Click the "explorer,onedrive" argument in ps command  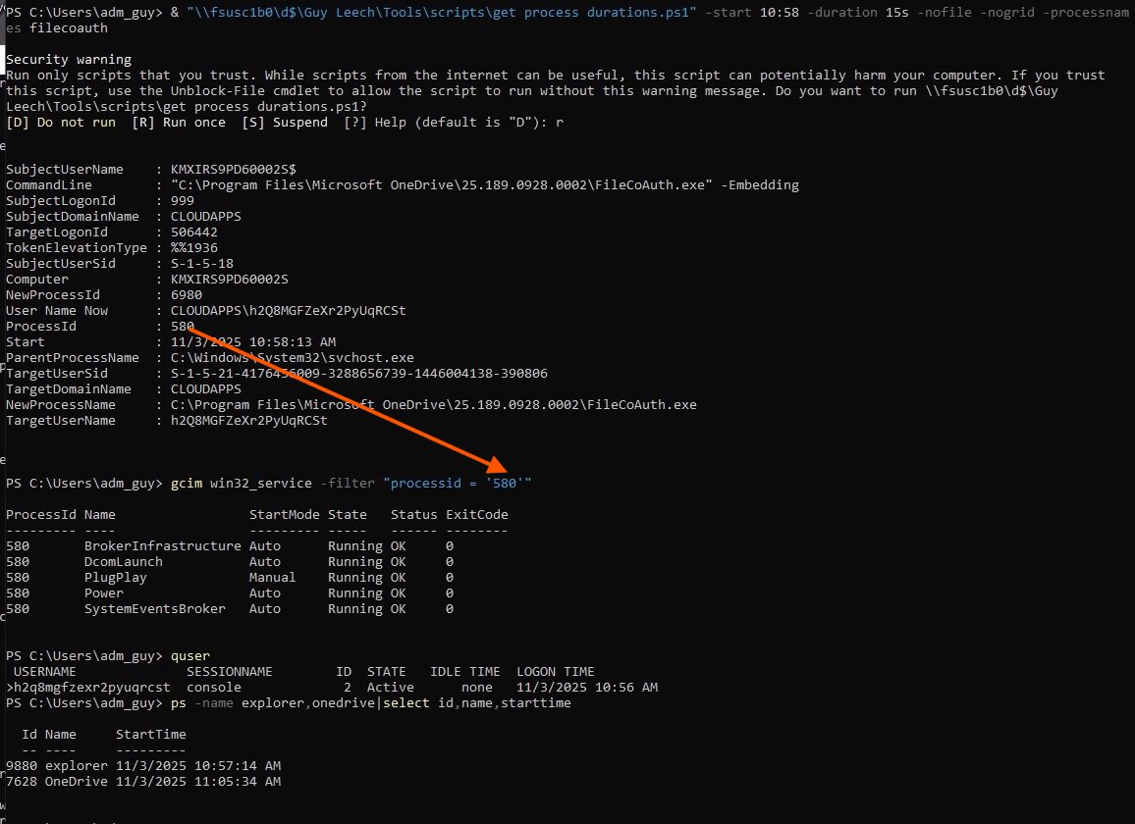308,703
